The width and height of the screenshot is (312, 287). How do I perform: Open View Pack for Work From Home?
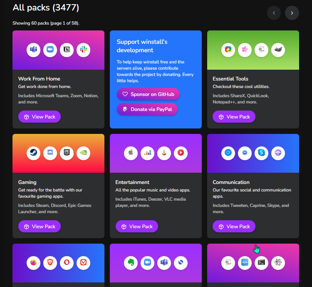click(40, 117)
